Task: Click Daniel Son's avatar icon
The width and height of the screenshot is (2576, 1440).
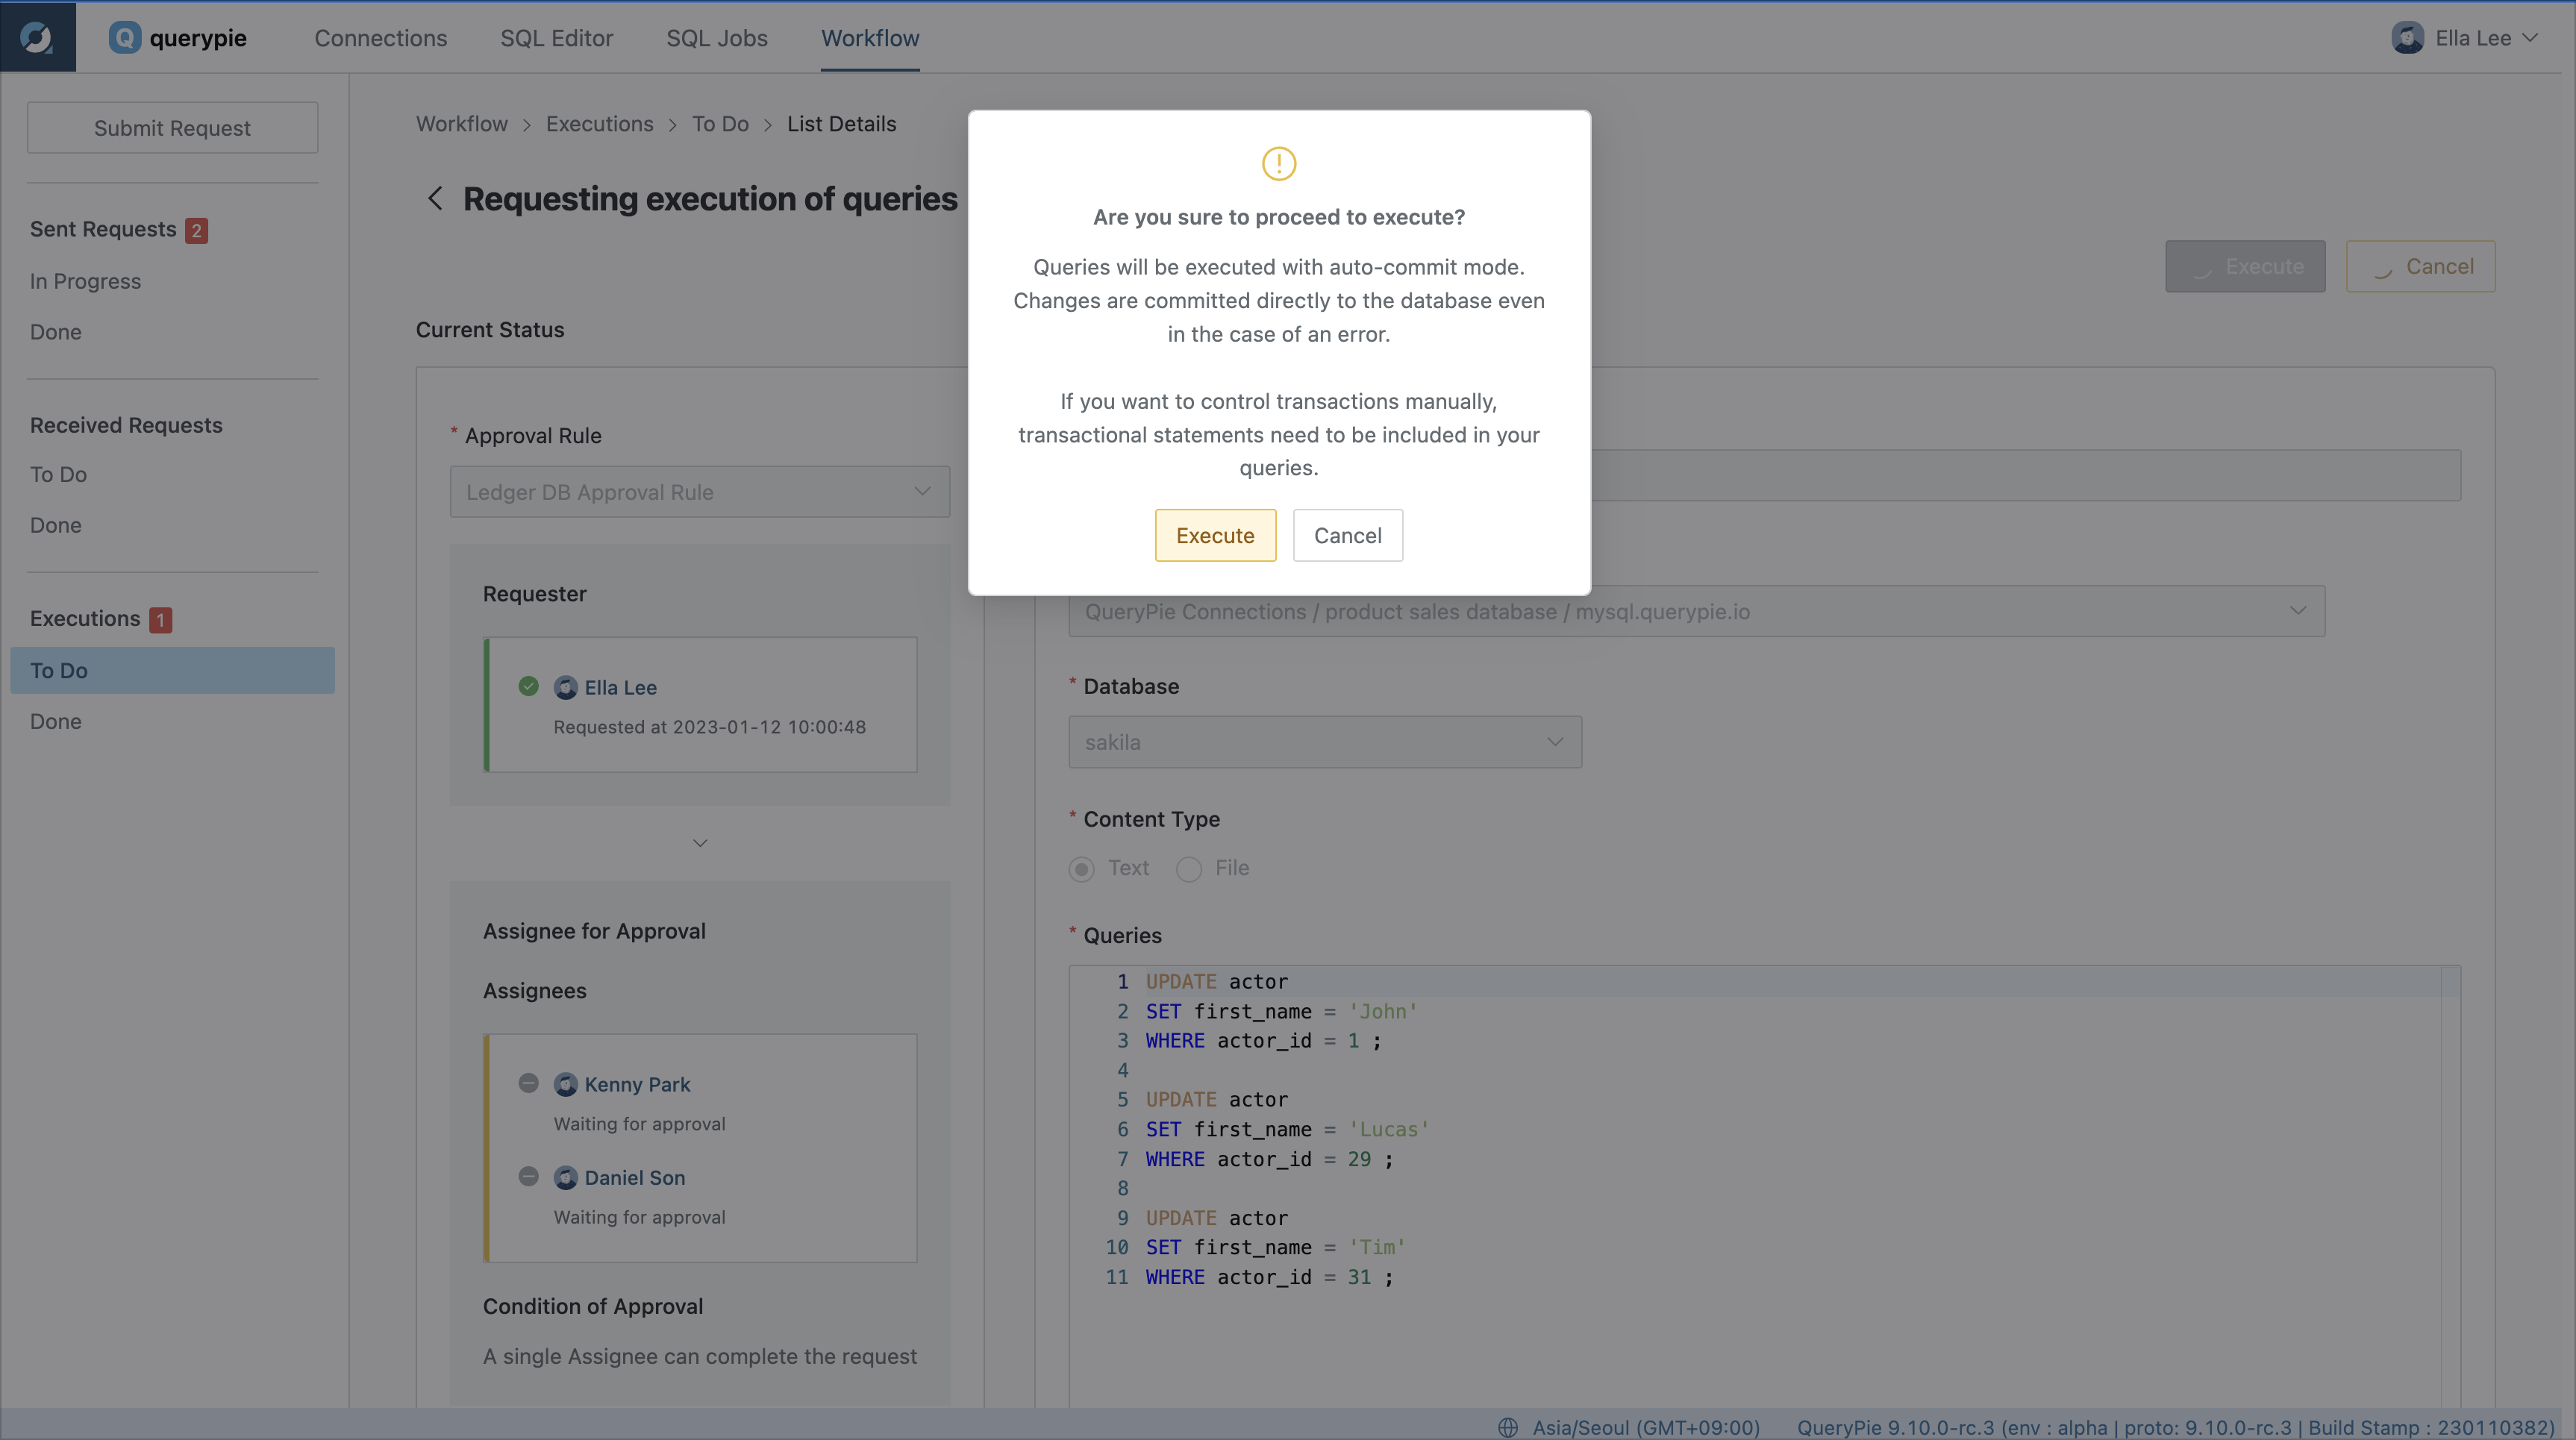Action: 565,1178
